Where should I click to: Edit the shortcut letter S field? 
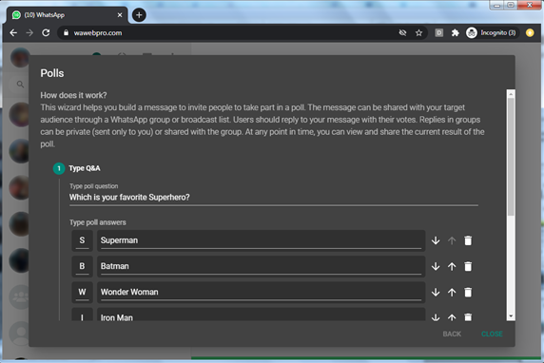tap(82, 240)
